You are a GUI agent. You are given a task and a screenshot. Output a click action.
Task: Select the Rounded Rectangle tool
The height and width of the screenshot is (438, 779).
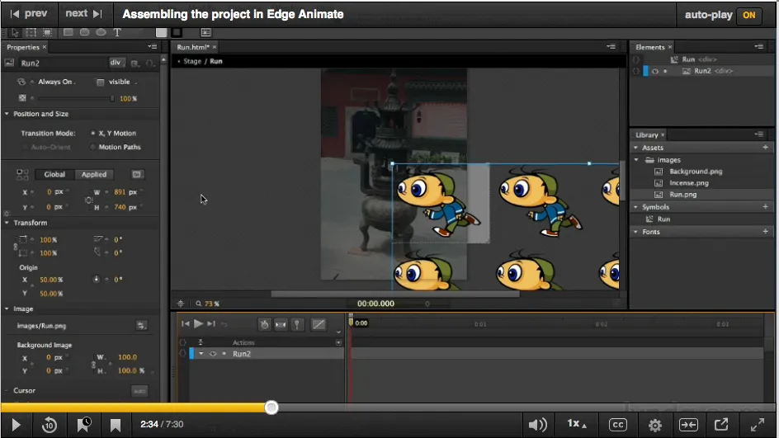[x=84, y=32]
